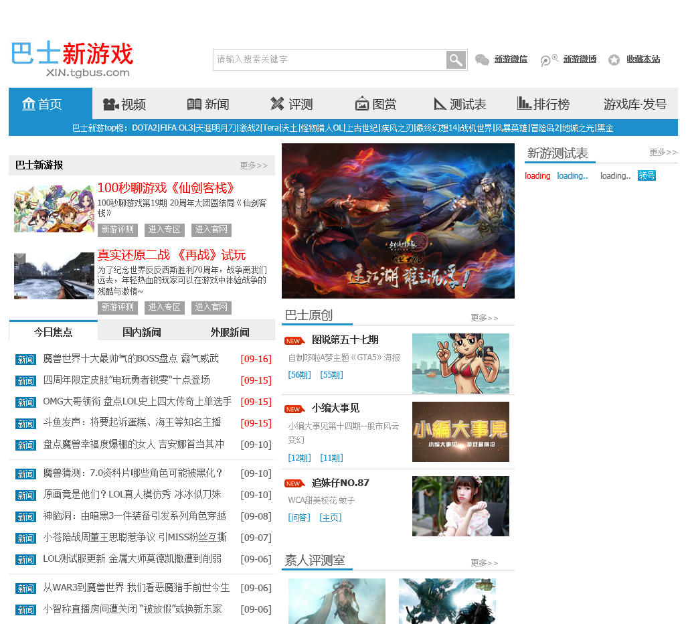Click 新闻 tag beside 四周年限定皮肤
This screenshot has width=686, height=624.
click(25, 381)
